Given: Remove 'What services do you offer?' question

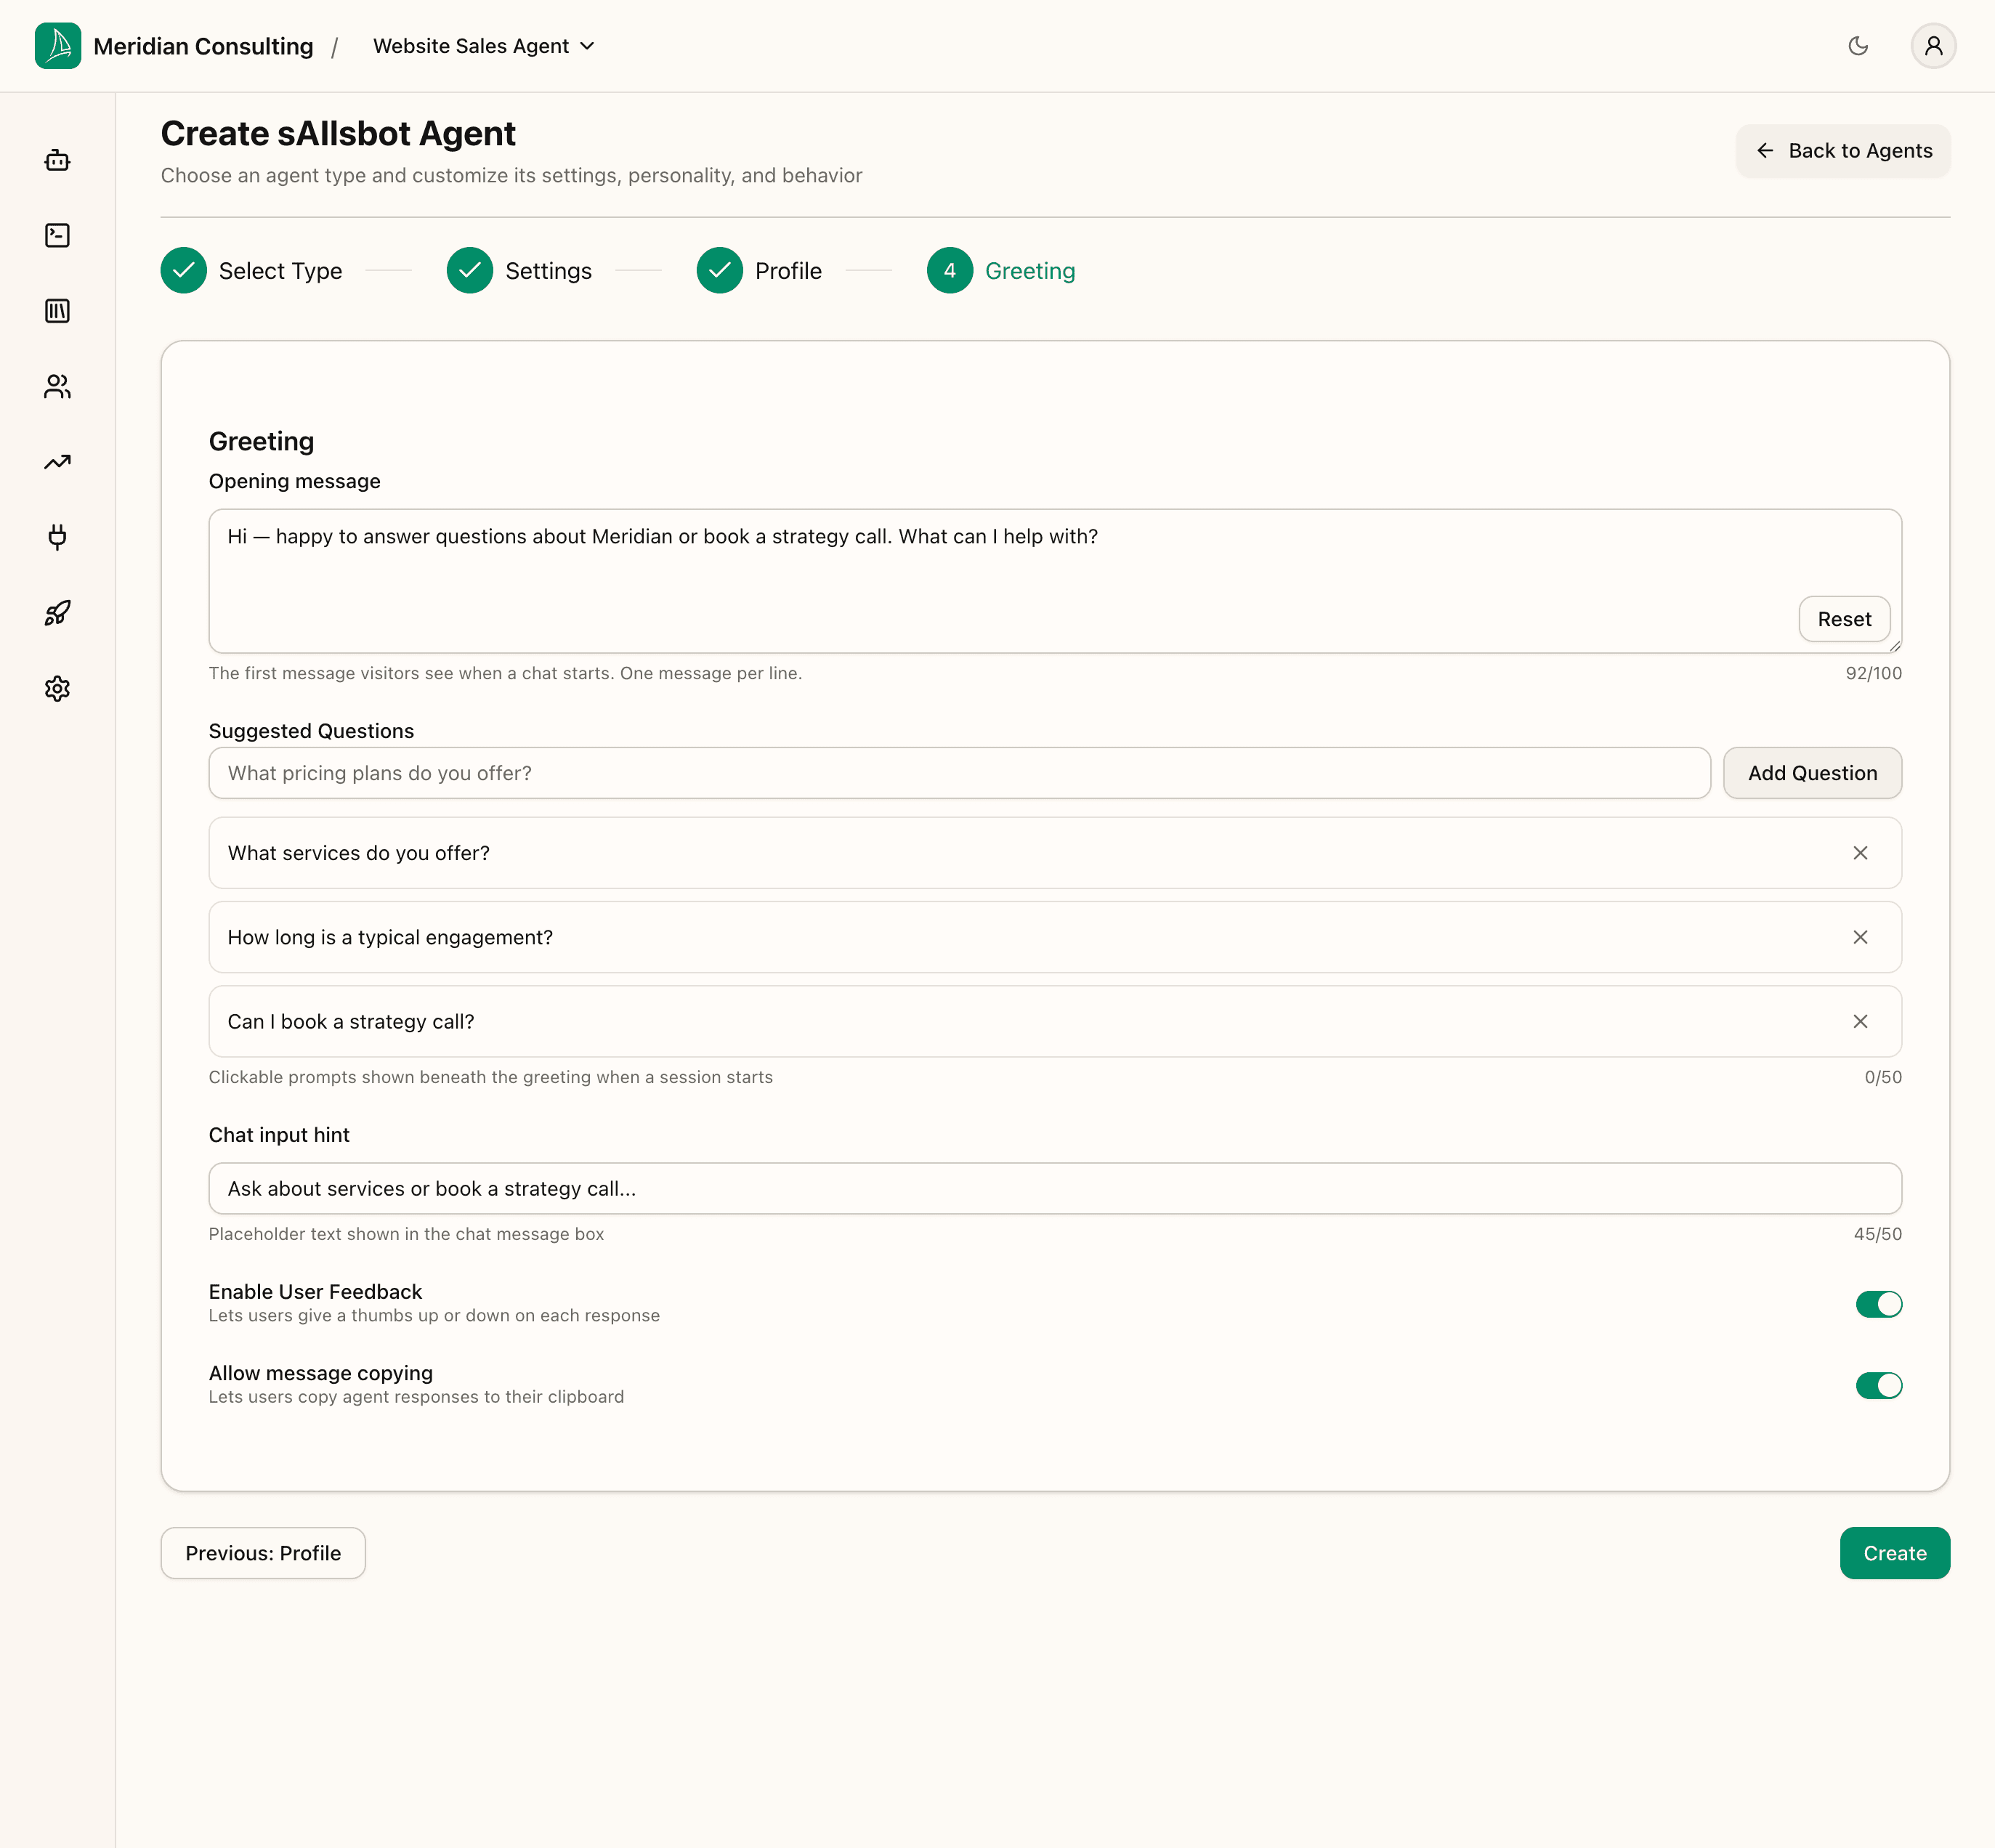Looking at the screenshot, I should tap(1860, 853).
